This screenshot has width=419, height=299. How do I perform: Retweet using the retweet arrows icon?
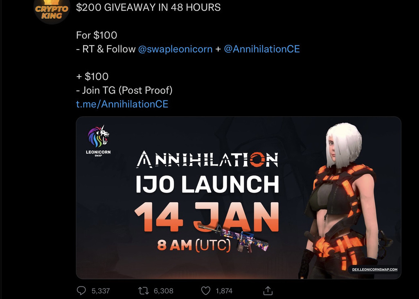point(144,291)
